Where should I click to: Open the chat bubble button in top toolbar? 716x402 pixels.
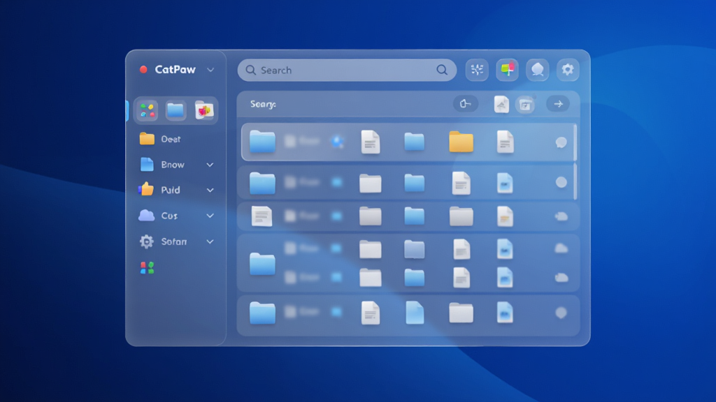coord(538,70)
